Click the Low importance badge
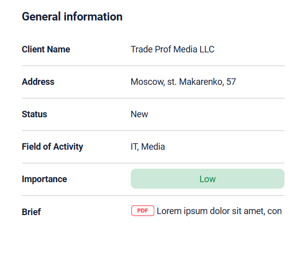The height and width of the screenshot is (261, 300). point(208,179)
